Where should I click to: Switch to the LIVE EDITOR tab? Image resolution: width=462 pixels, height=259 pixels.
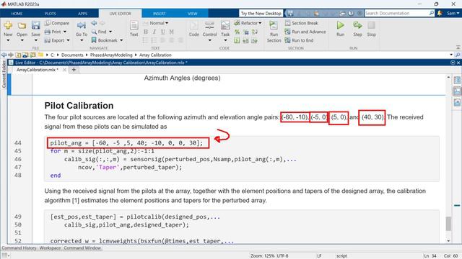coord(121,14)
